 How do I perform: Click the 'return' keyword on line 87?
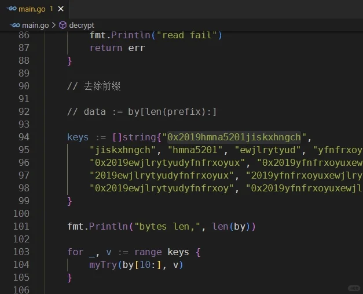click(106, 48)
